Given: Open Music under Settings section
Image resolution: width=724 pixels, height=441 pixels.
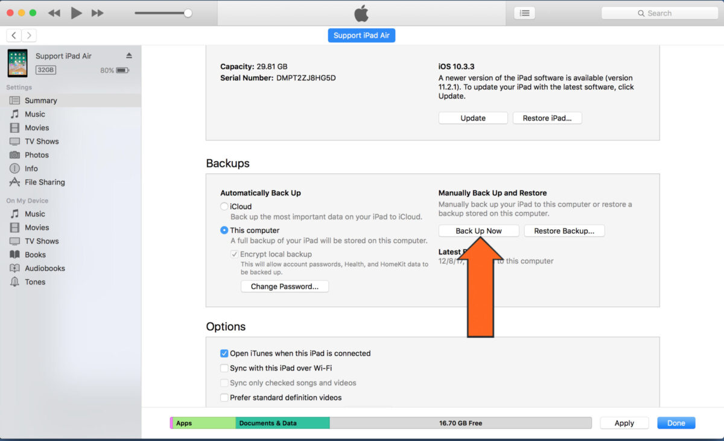Looking at the screenshot, I should pos(71,114).
